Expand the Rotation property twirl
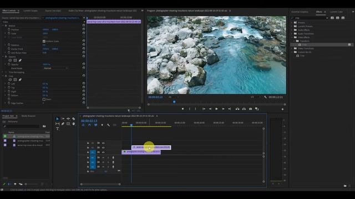The width and height of the screenshot is (355, 199). click(x=5, y=45)
